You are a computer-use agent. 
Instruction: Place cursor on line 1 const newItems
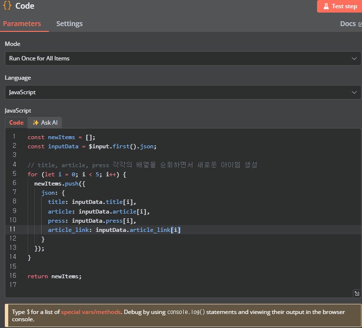pos(61,137)
